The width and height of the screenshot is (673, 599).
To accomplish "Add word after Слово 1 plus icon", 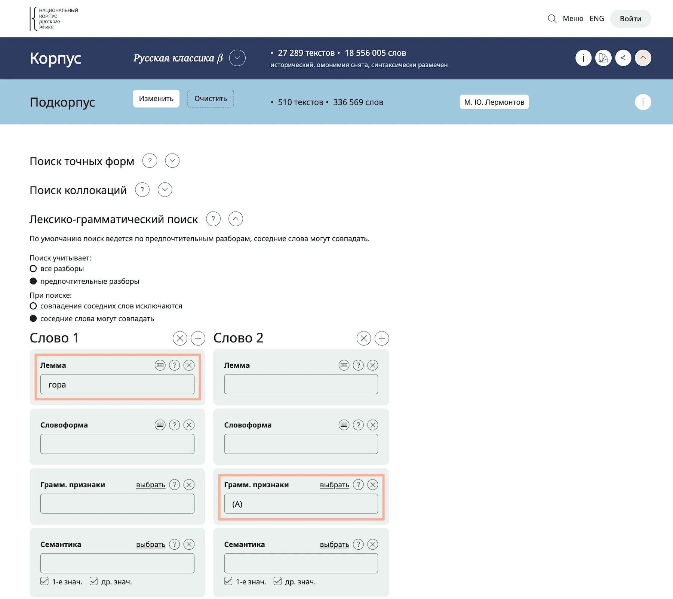I will (x=198, y=339).
